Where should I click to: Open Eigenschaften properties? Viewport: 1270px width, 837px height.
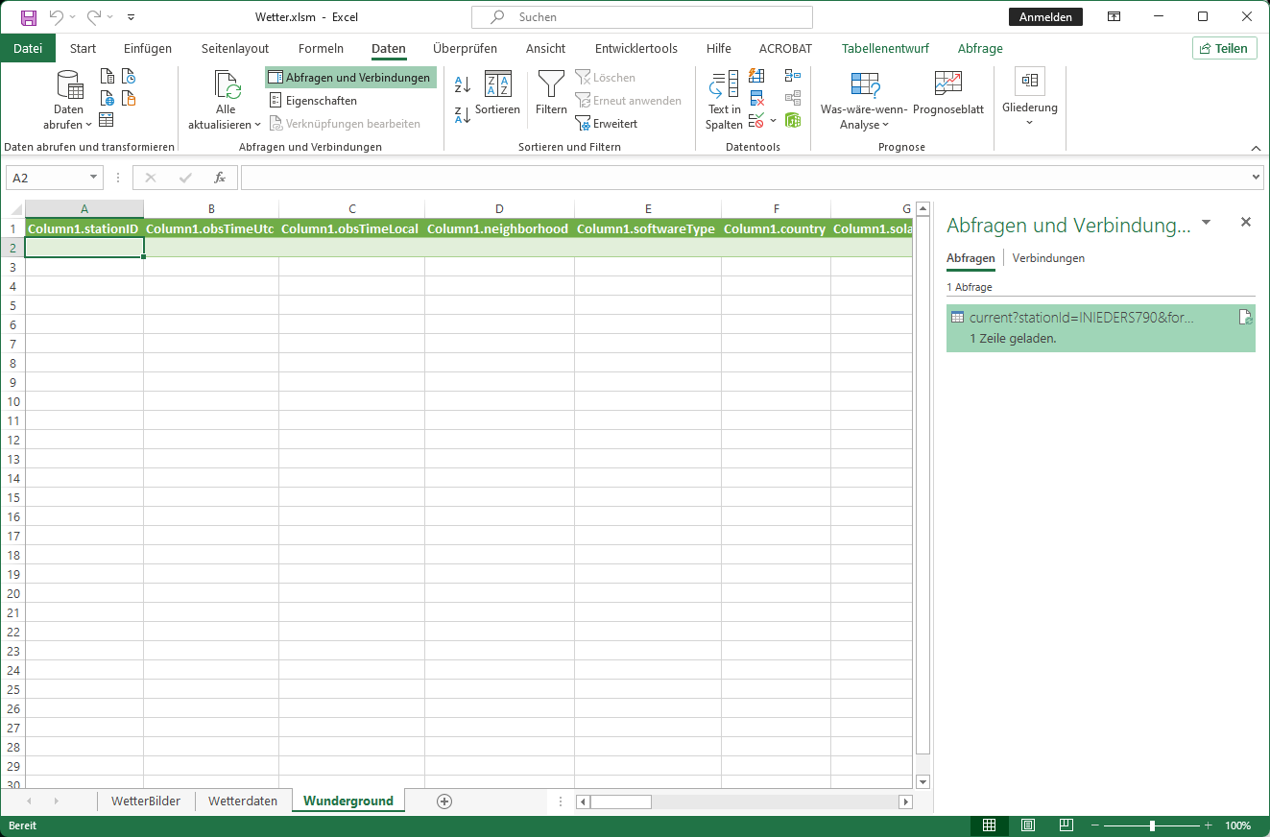coord(313,101)
